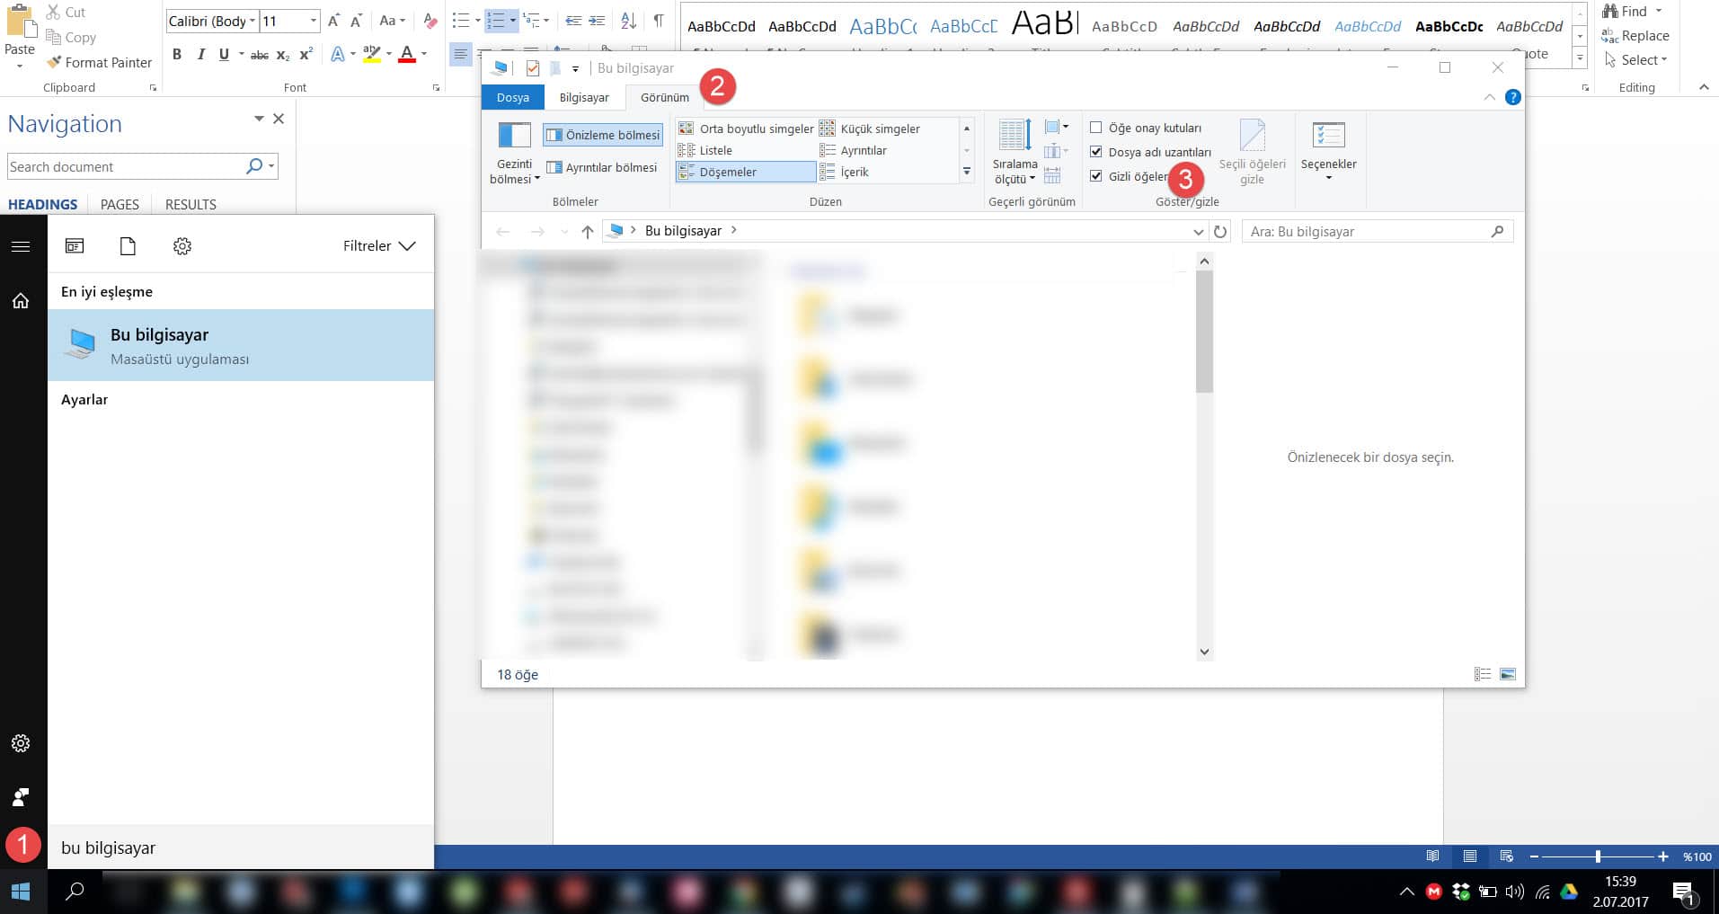Viewport: 1719px width, 914px height.
Task: Go up one folder level arrow
Action: click(587, 232)
